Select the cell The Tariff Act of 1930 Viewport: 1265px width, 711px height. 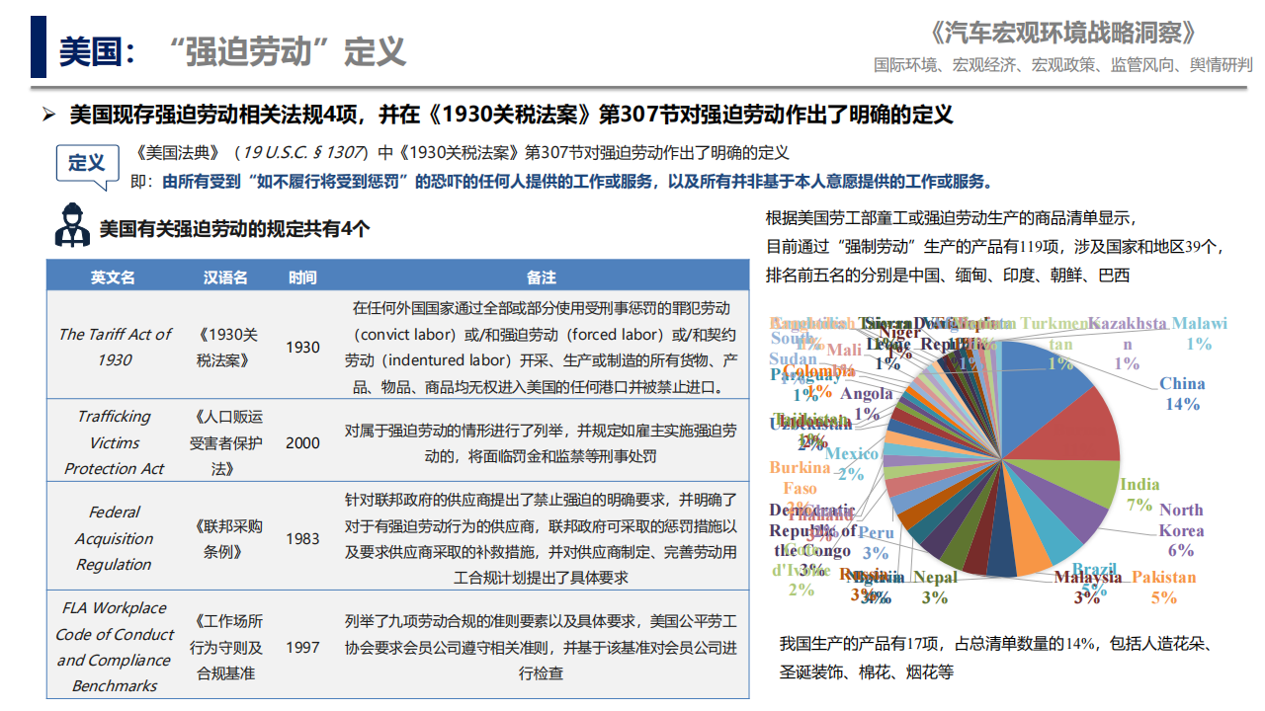(114, 347)
